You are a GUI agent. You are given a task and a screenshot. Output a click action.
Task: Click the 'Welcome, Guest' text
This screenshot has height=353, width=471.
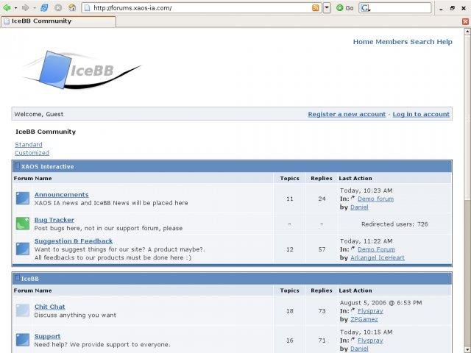[x=39, y=114]
